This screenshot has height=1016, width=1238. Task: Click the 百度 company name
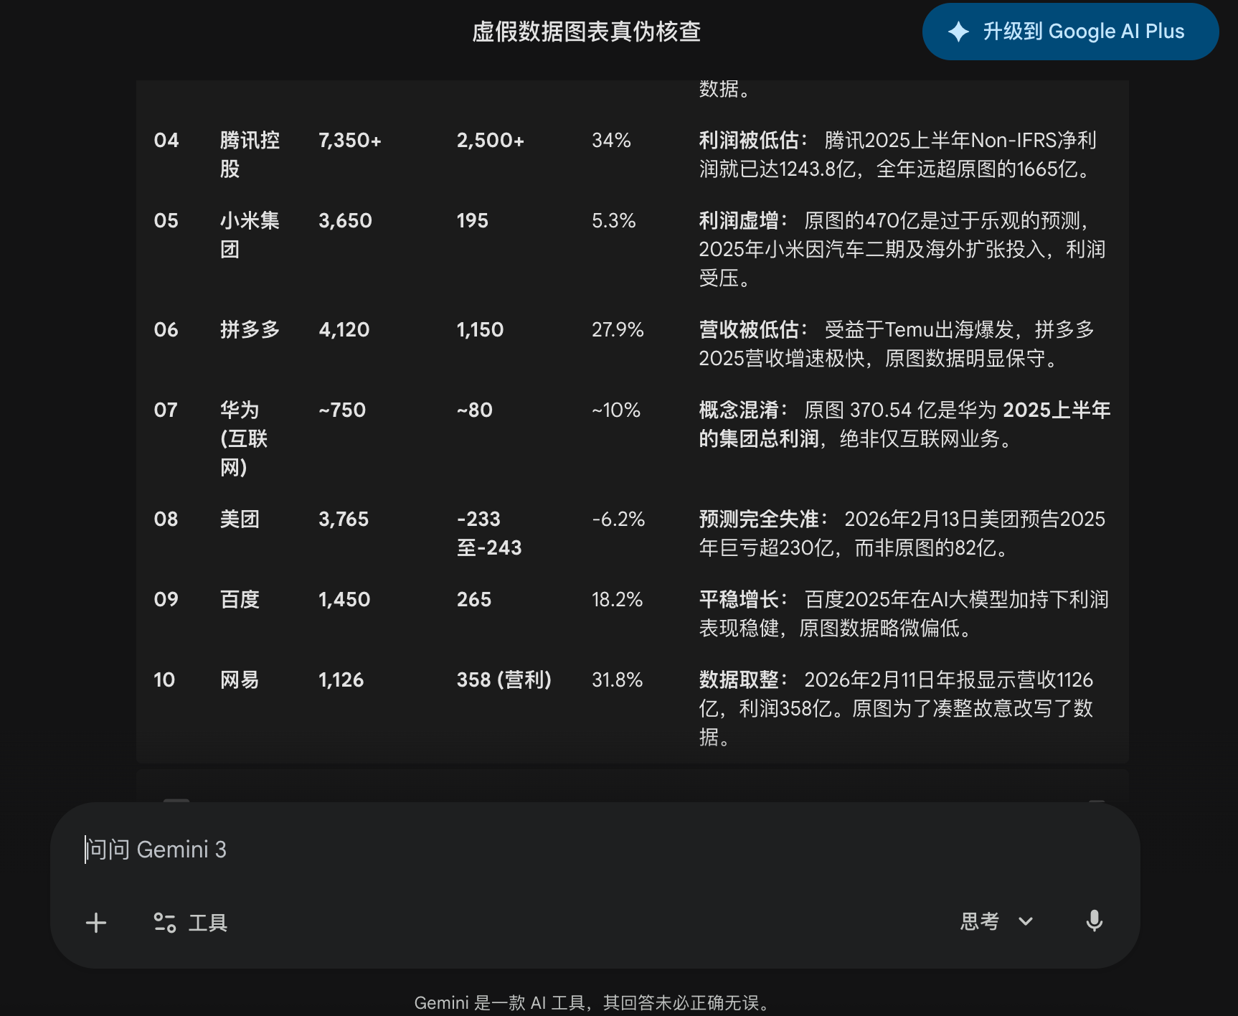240,599
